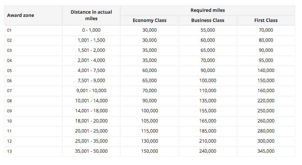Select the 10,001 - 14,000 distance cell
The image size is (302, 165).
pos(91,101)
